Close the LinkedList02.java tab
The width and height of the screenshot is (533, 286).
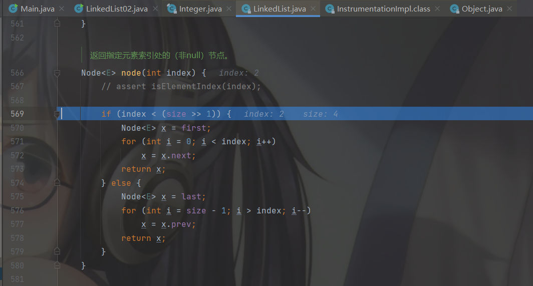[155, 9]
